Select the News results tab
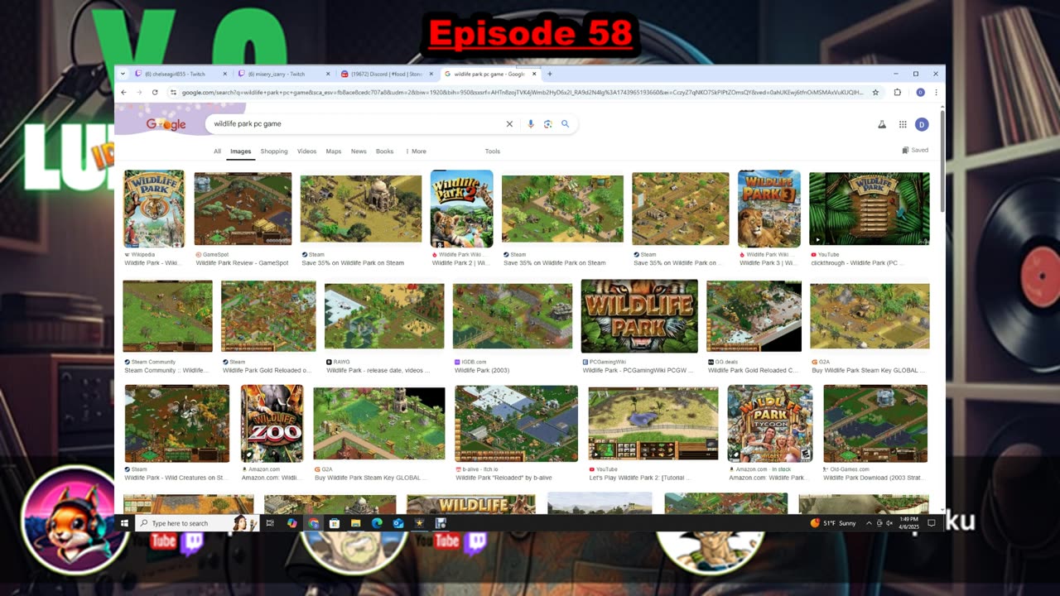This screenshot has height=596, width=1060. click(x=359, y=151)
